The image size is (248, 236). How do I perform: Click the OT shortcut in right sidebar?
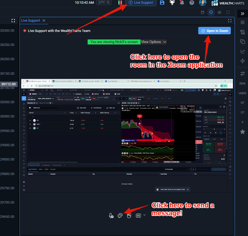tap(242, 112)
